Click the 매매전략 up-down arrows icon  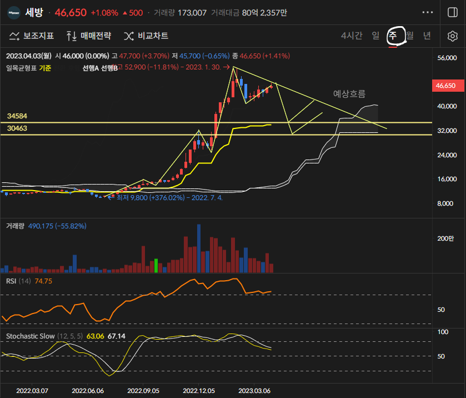(x=71, y=36)
